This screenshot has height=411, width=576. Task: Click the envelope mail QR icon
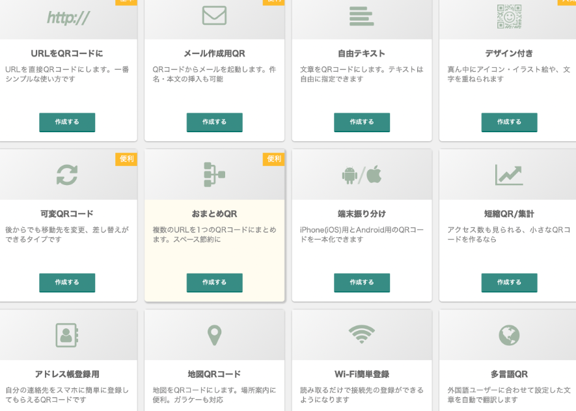(214, 16)
